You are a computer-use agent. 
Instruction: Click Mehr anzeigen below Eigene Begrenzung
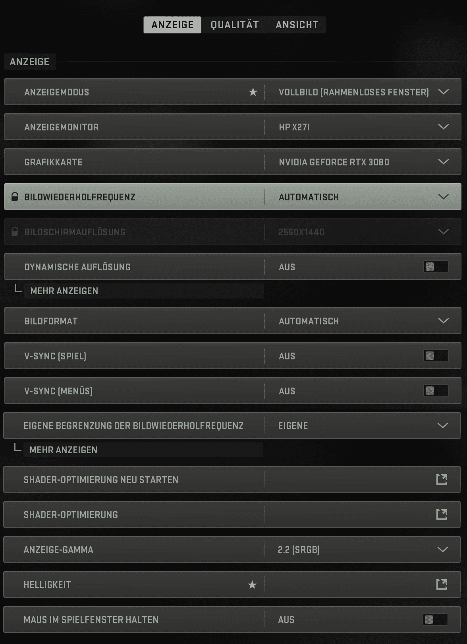(x=64, y=450)
